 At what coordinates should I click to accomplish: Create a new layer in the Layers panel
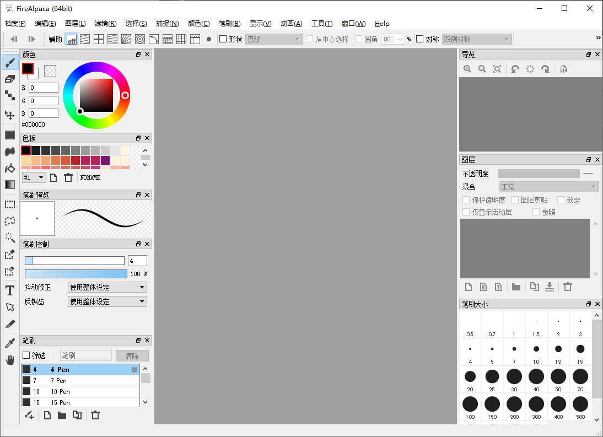point(468,287)
